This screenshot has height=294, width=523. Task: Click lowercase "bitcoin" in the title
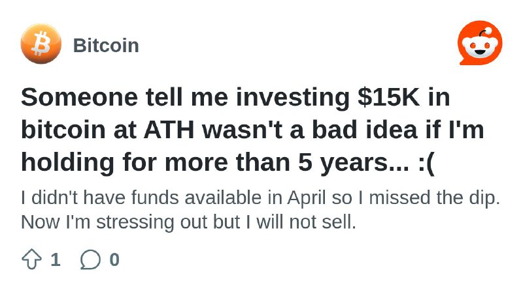tap(63, 130)
